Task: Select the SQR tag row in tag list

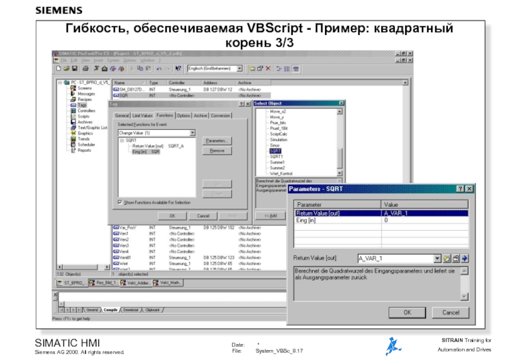Action: click(191, 96)
